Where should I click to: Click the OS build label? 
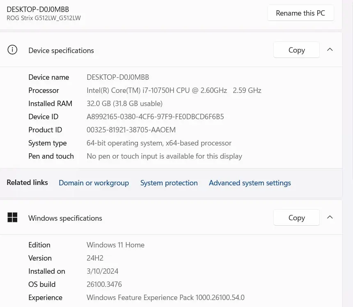[42, 284]
